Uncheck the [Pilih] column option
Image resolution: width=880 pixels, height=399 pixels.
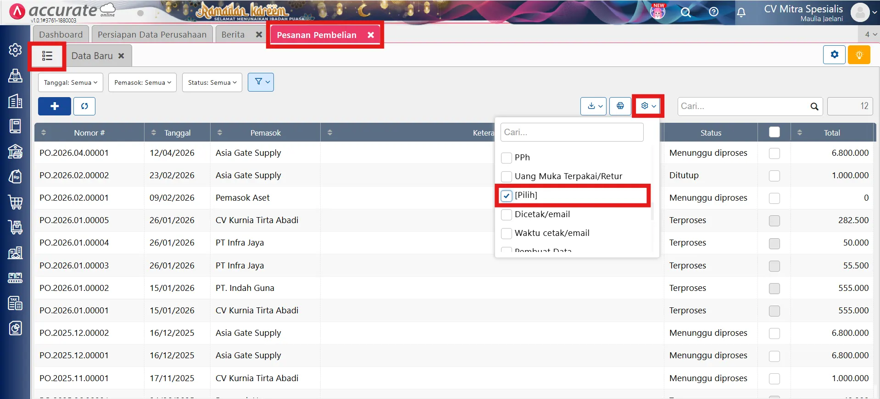point(507,196)
